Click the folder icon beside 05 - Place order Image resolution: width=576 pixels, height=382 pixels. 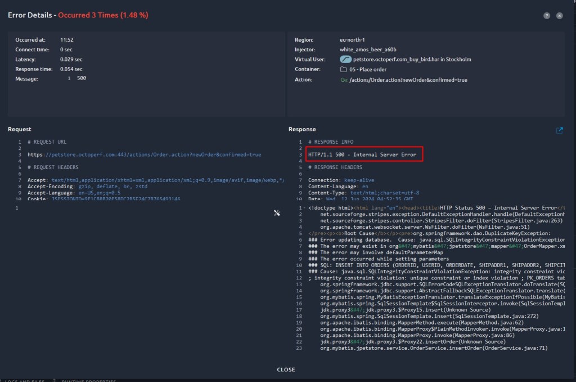point(344,69)
